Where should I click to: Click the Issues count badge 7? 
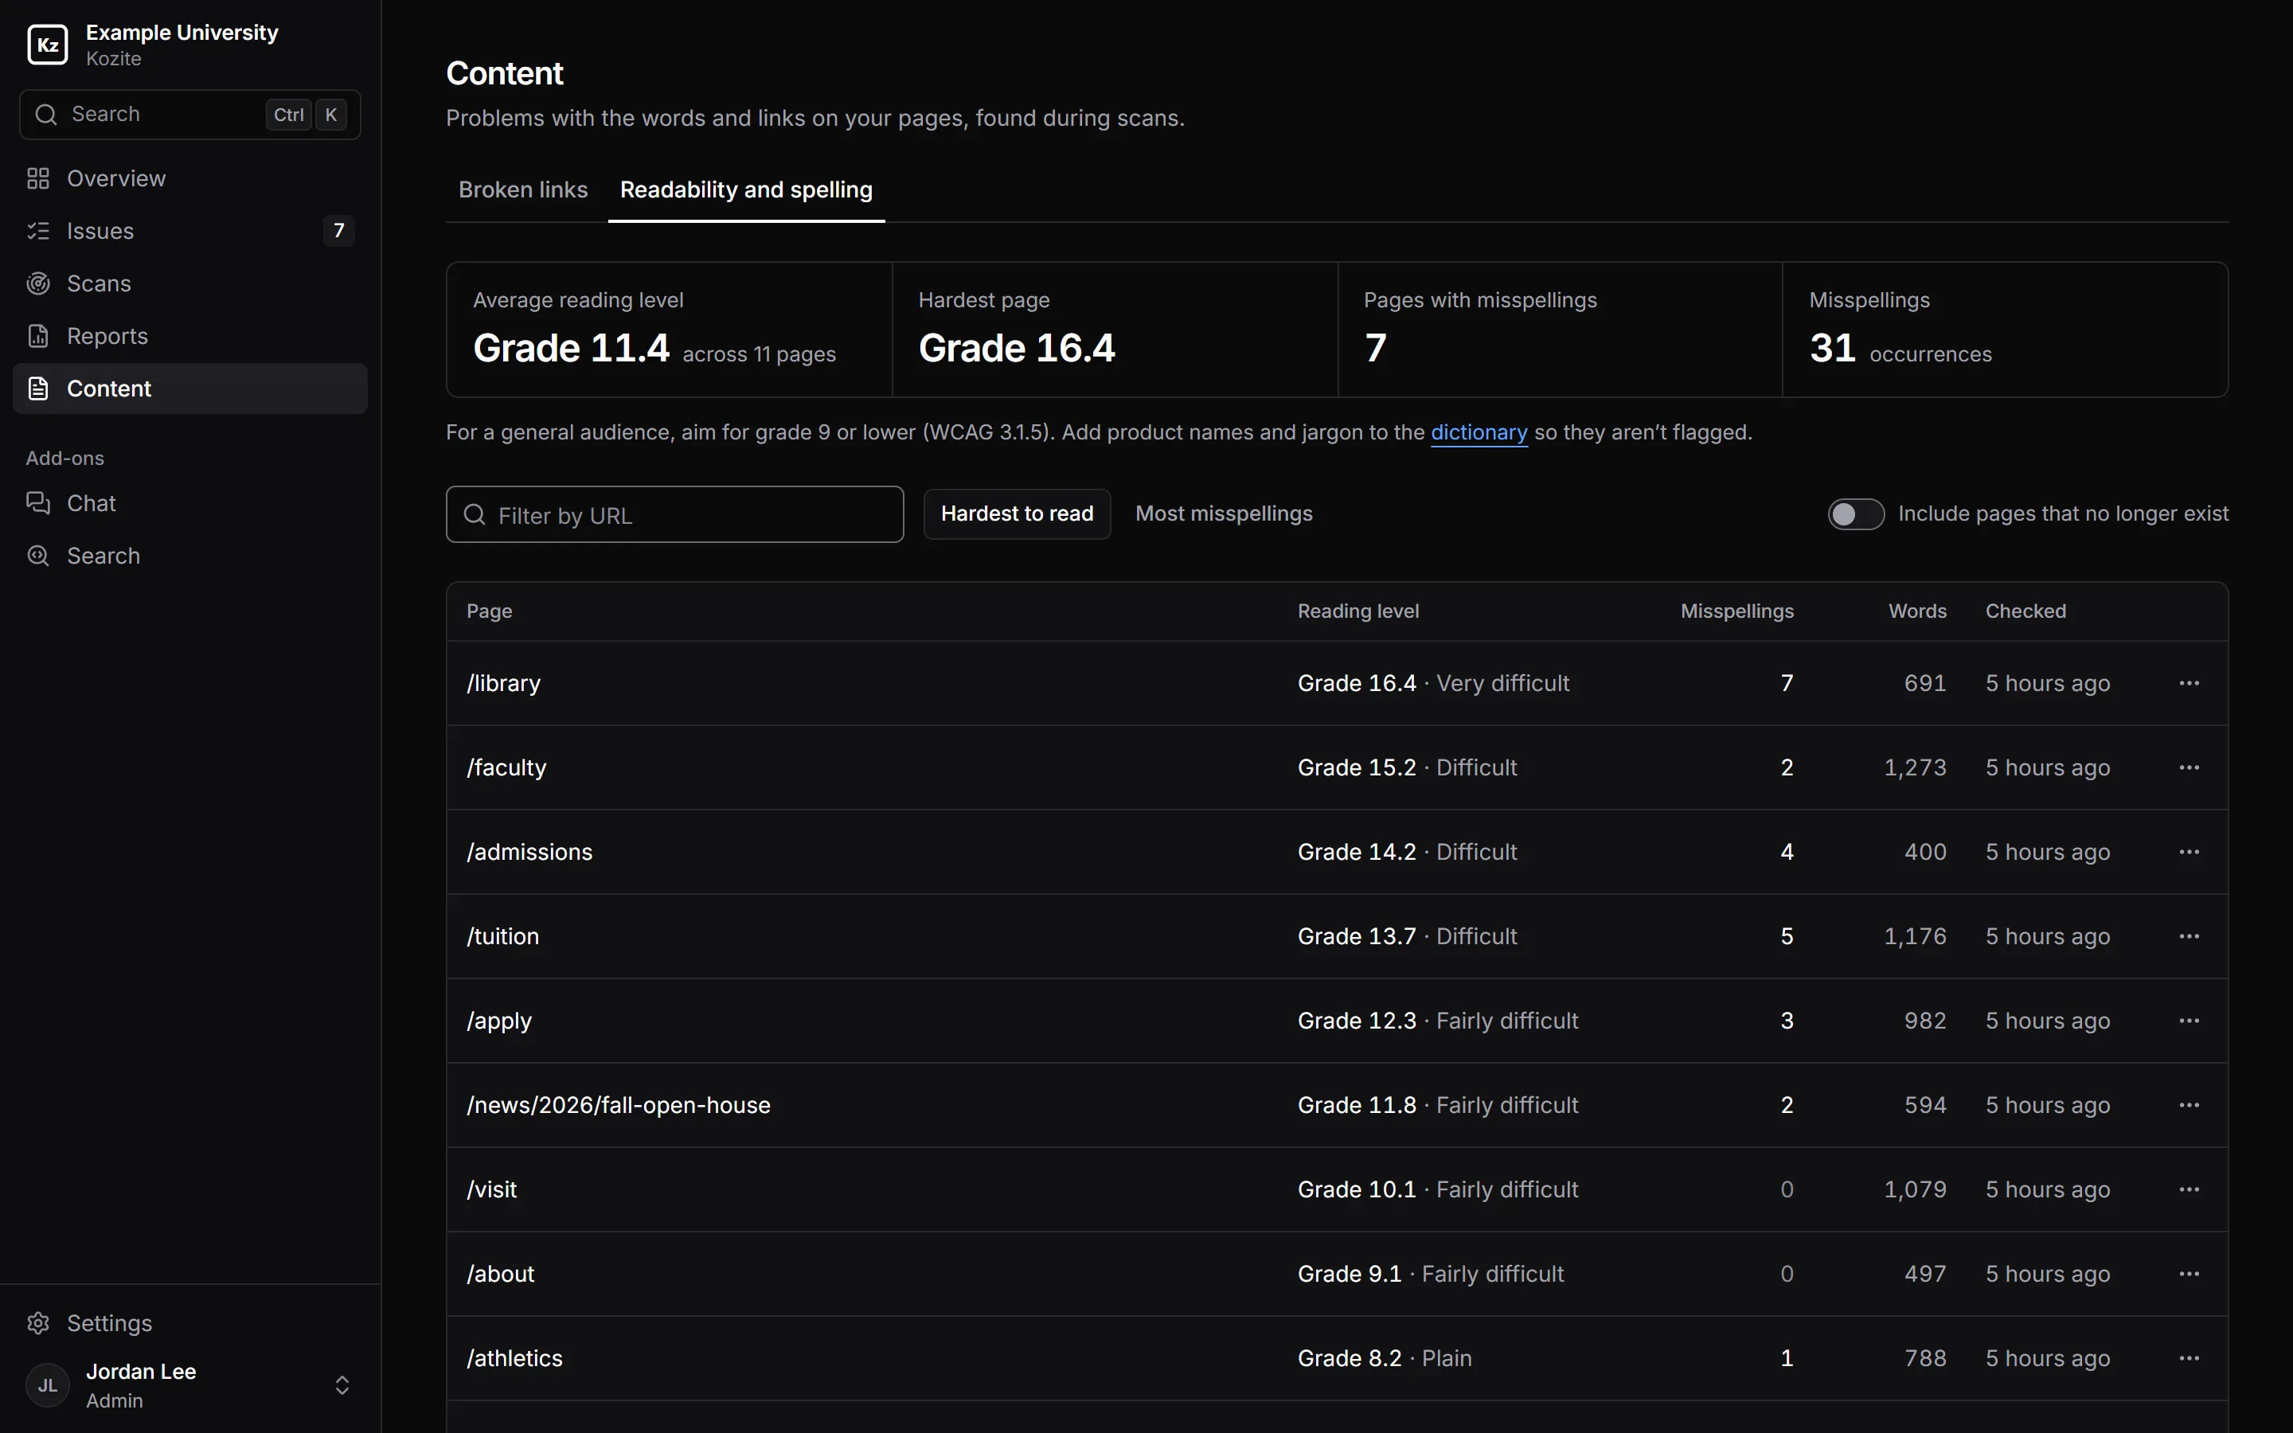click(x=338, y=230)
